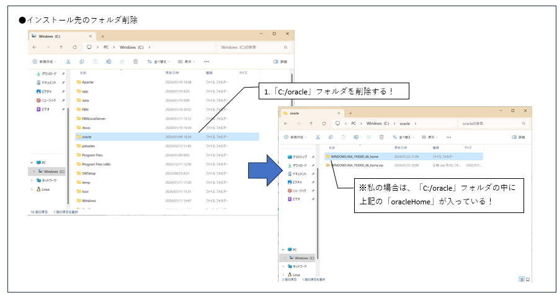The height and width of the screenshot is (295, 557).
Task: Refresh the Windows (C:) window
Action: pyautogui.click(x=74, y=47)
